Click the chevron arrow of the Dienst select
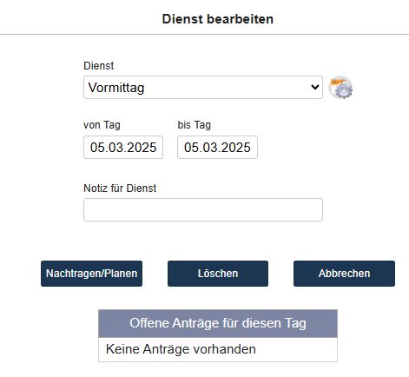The height and width of the screenshot is (377, 409). click(315, 87)
